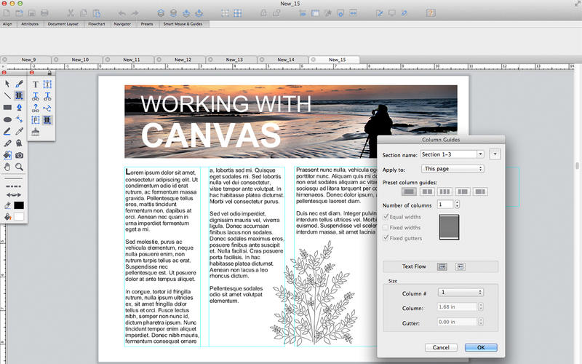Viewport: 582px width, 364px height.
Task: Select the text link question-mark tool
Action: (x=35, y=108)
